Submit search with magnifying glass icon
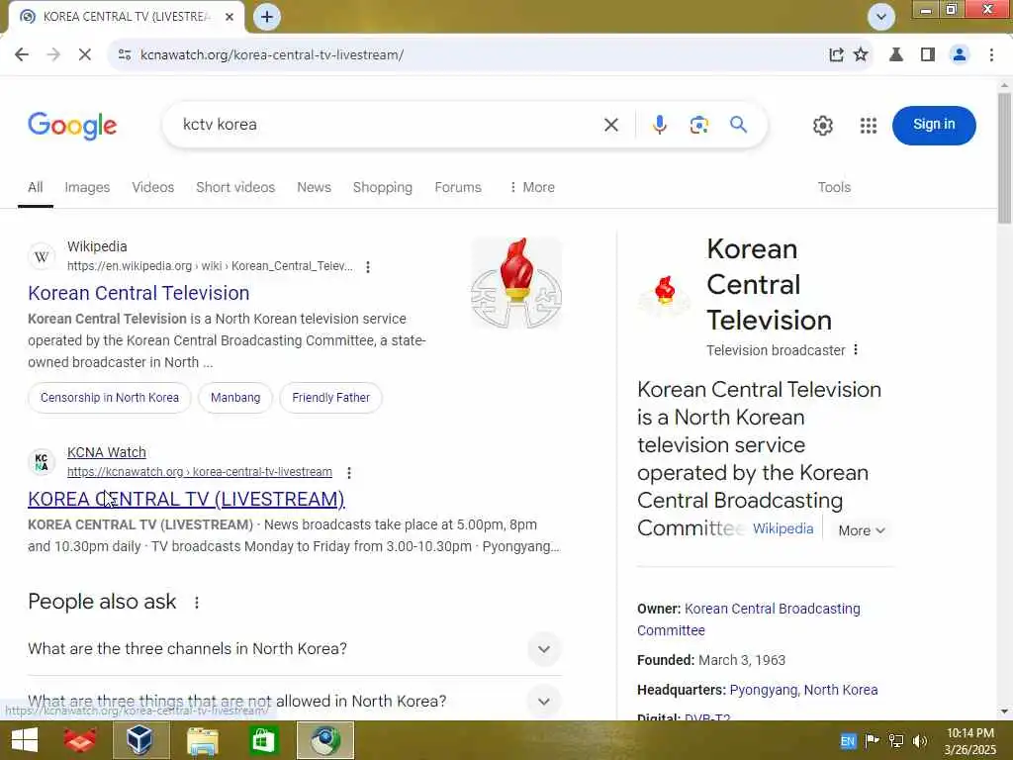Image resolution: width=1013 pixels, height=760 pixels. 738,124
